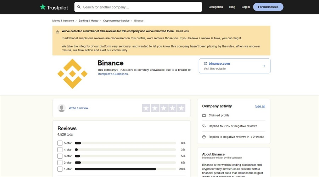Rate two stars in the review box

155,108
